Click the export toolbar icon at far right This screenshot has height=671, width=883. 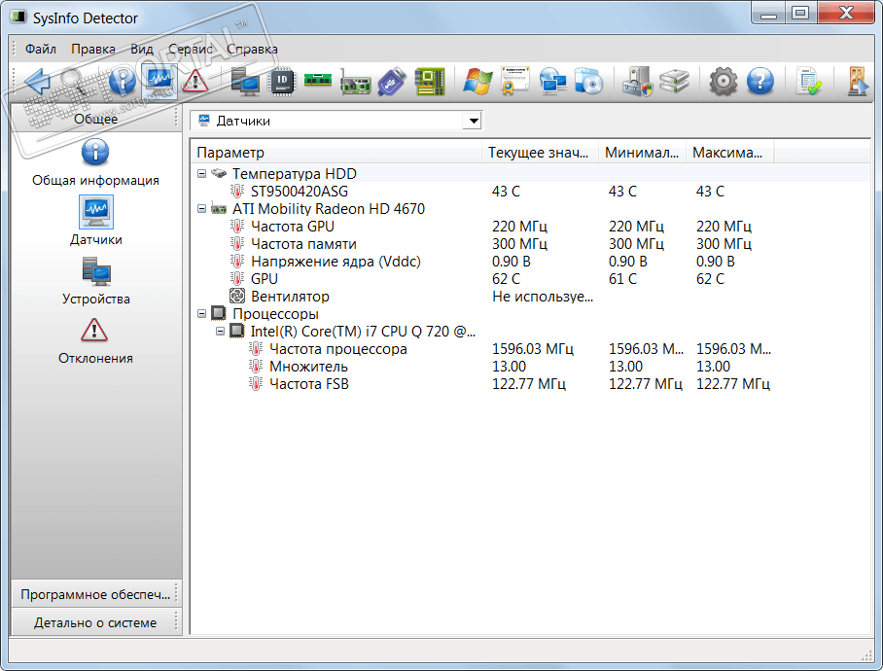point(858,83)
